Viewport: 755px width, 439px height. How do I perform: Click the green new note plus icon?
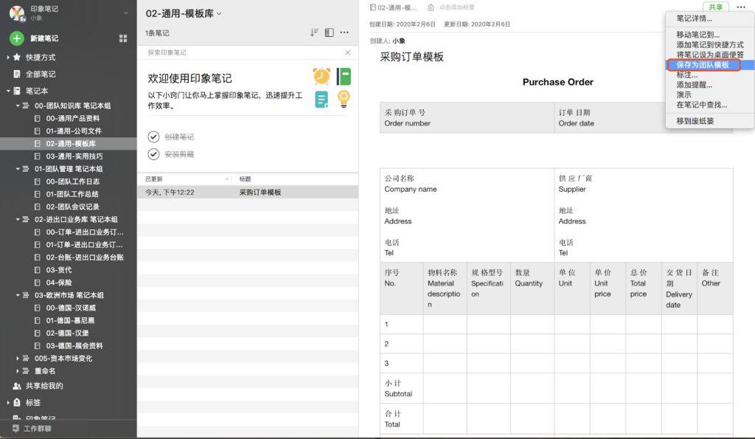tap(16, 38)
